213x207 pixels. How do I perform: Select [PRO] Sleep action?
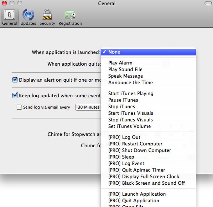click(148, 157)
